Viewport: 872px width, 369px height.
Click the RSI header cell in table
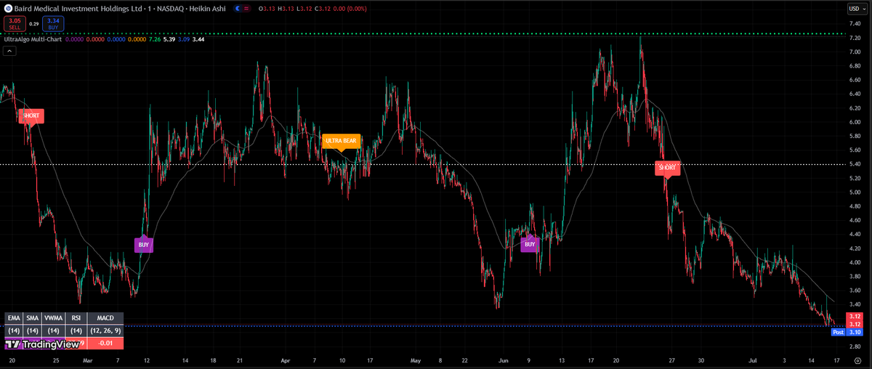(x=76, y=318)
